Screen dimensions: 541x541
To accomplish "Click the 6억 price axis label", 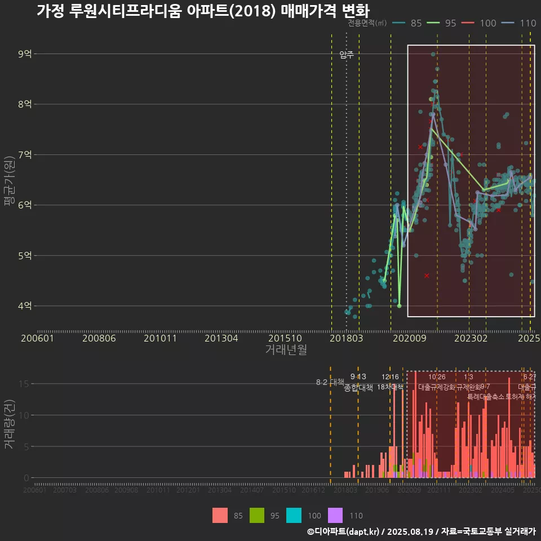I will coord(25,205).
